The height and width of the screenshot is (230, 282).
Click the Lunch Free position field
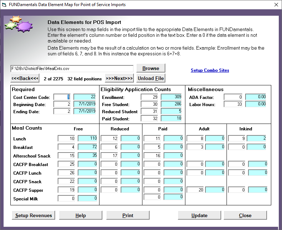click(x=66, y=138)
